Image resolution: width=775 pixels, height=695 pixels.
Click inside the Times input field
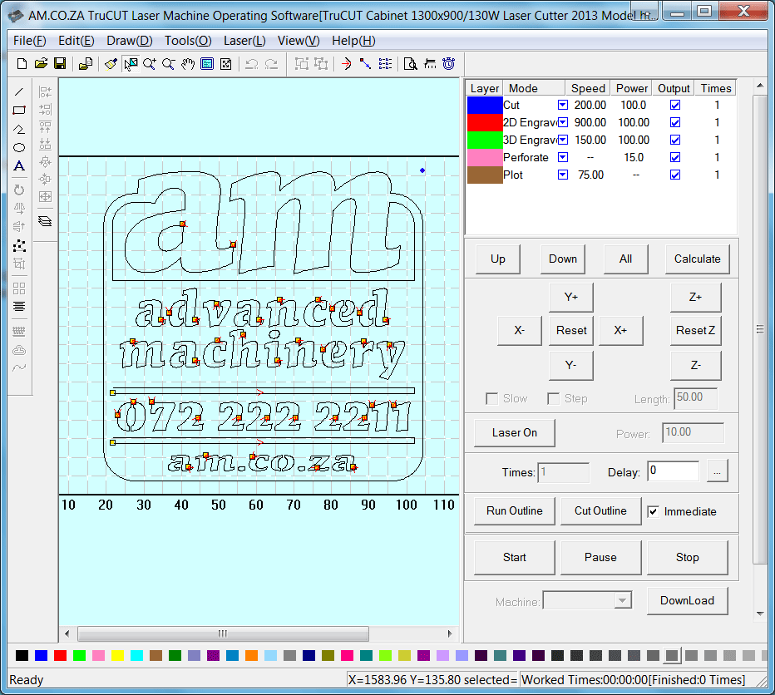pos(563,472)
